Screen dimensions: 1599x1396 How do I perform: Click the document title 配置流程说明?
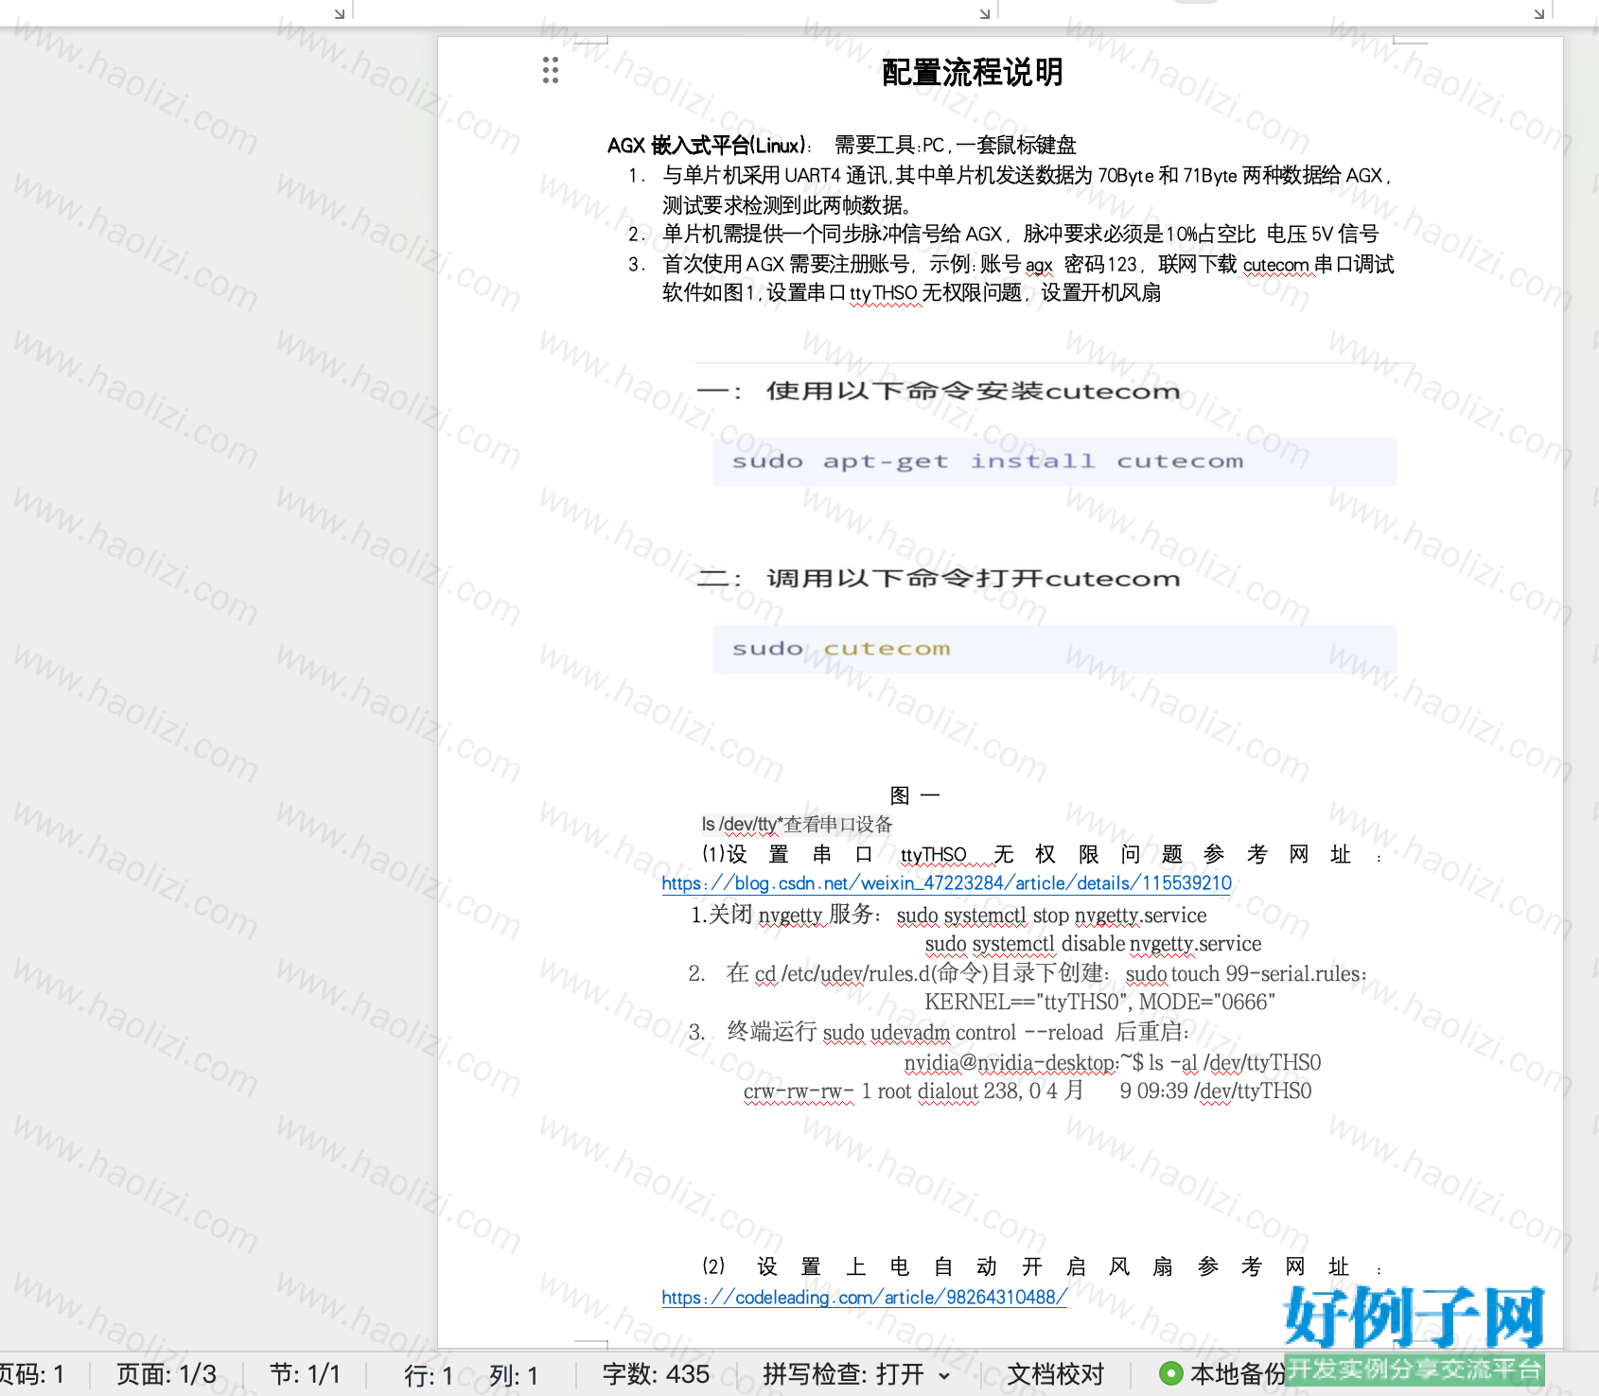click(x=972, y=72)
